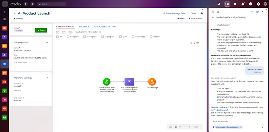Image resolution: width=269 pixels, height=132 pixels.
Task: Switch to the Campaign Flow tab
Action: point(65,26)
